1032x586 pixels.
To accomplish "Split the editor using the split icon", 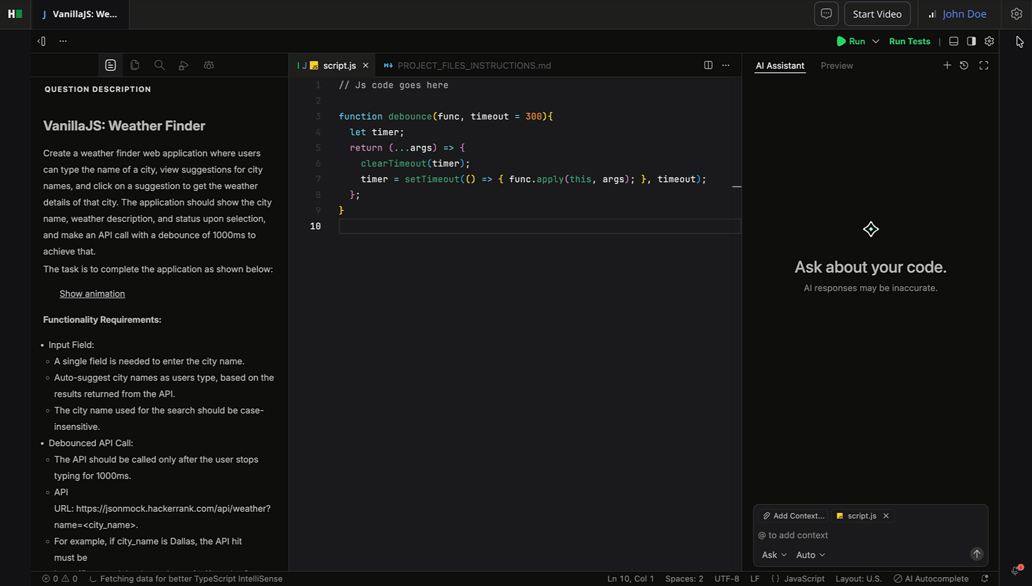I will (708, 65).
